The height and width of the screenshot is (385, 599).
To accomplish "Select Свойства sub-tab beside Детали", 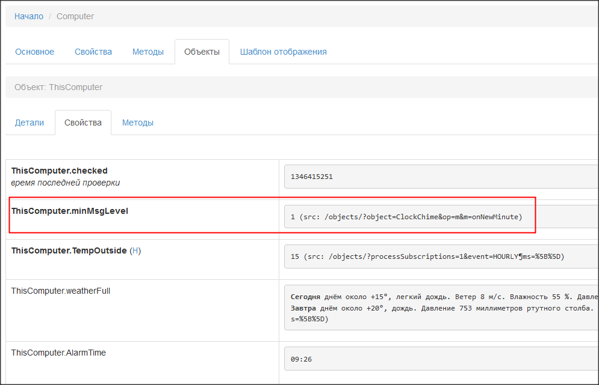I will [x=83, y=123].
